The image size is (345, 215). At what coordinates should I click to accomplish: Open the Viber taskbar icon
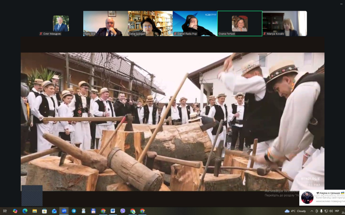tap(122, 211)
